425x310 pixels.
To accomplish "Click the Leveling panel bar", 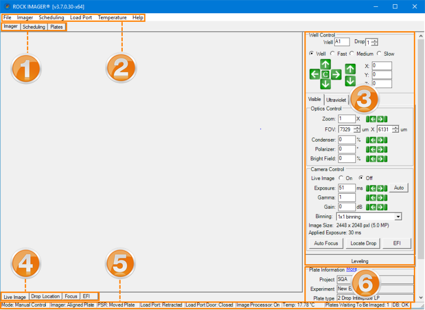I will (x=360, y=261).
